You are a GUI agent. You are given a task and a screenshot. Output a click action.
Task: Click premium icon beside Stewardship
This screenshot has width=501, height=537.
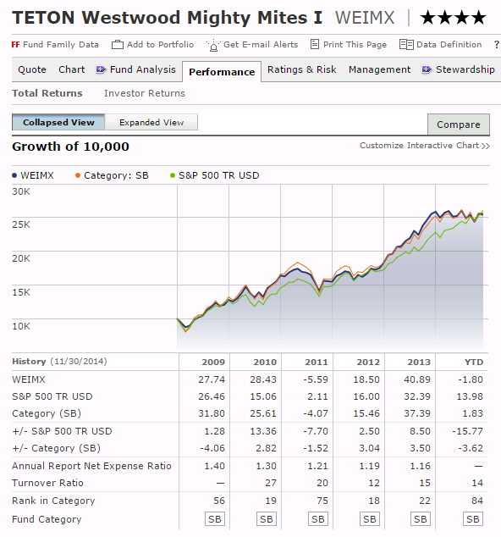pyautogui.click(x=427, y=69)
